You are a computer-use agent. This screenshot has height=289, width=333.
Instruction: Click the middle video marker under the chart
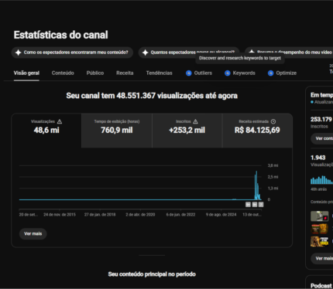click(x=255, y=205)
